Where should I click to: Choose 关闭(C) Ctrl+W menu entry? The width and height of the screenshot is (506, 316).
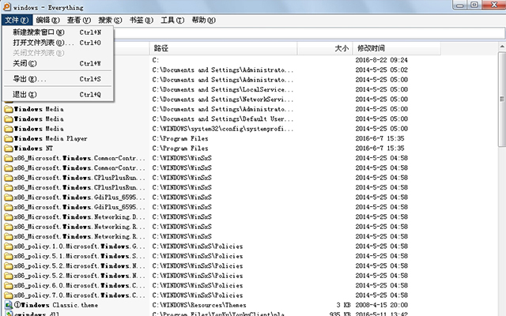pos(58,63)
